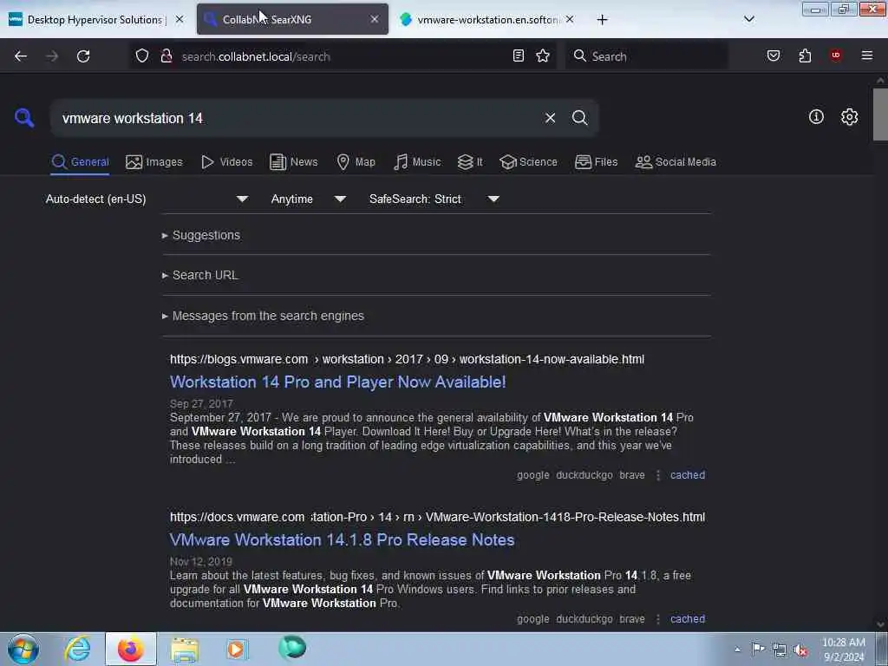
Task: Open the network tray icon
Action: tap(780, 650)
